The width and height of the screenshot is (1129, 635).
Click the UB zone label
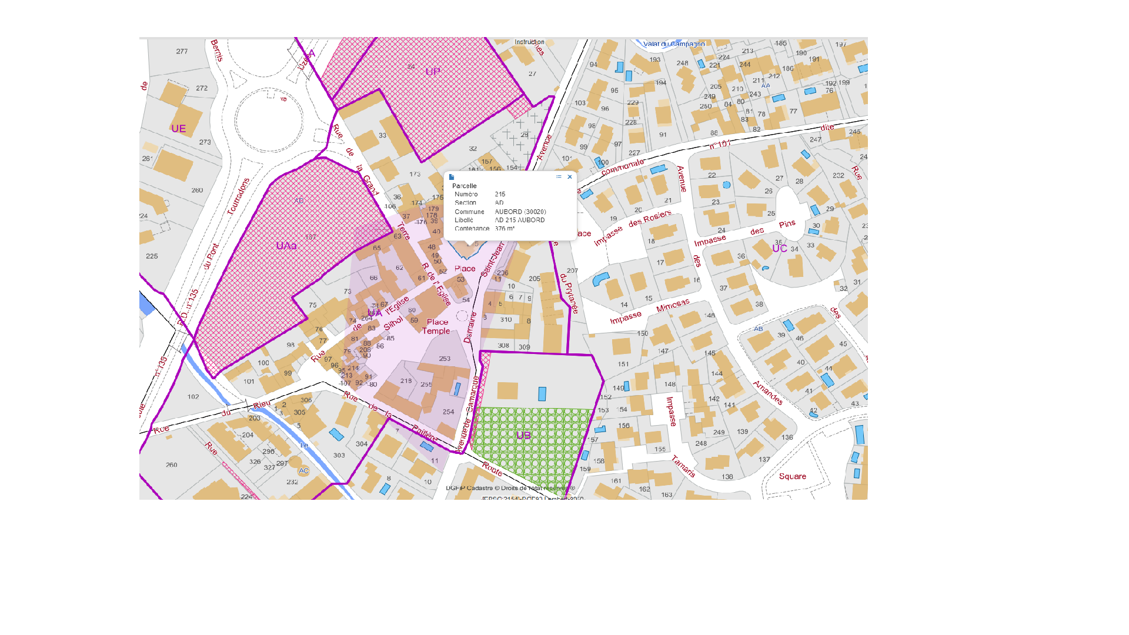pos(523,436)
